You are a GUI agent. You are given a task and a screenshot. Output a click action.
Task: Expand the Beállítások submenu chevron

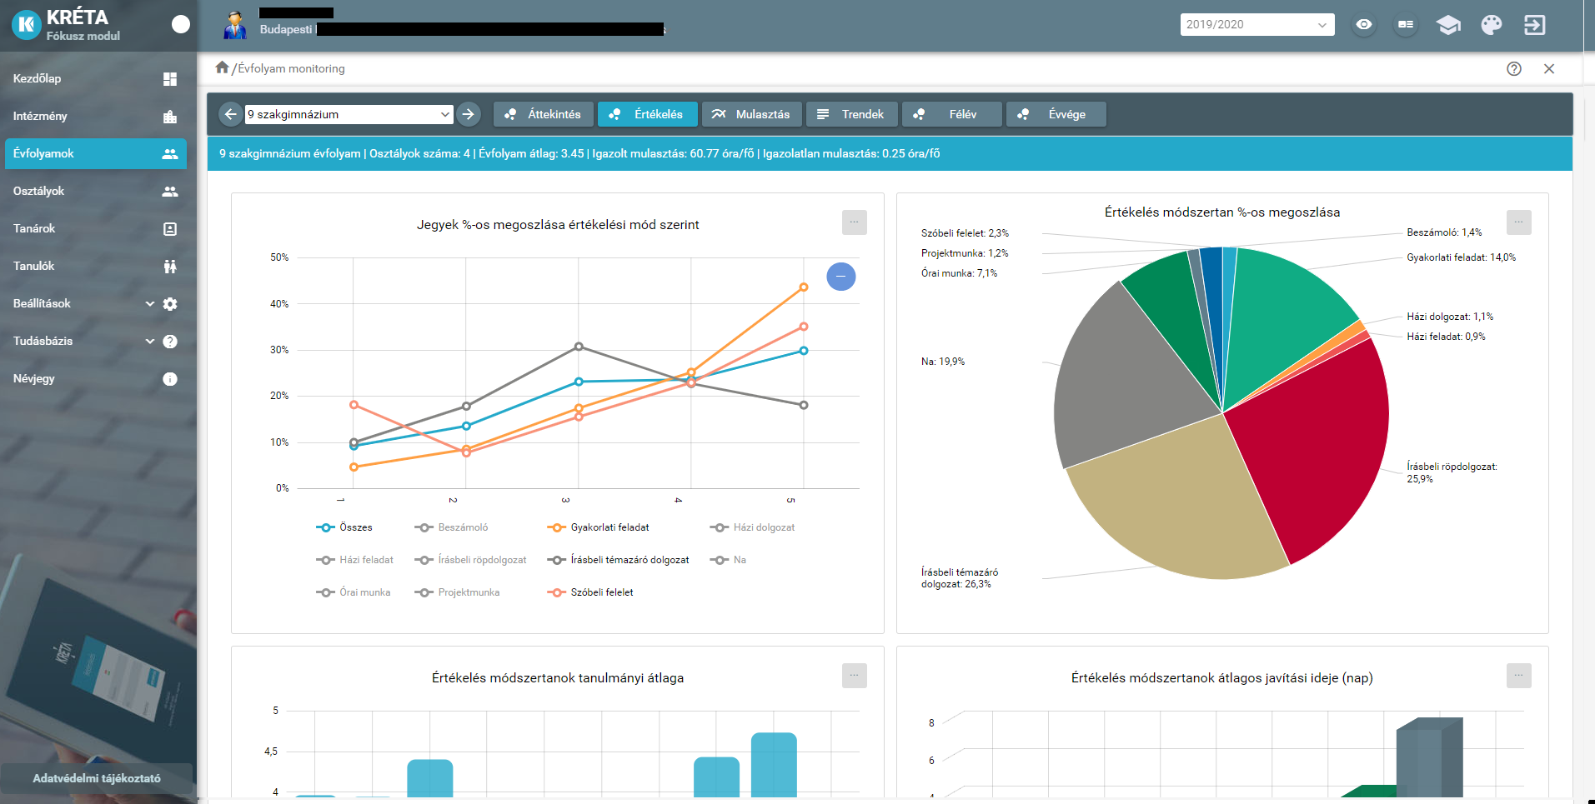pos(150,304)
